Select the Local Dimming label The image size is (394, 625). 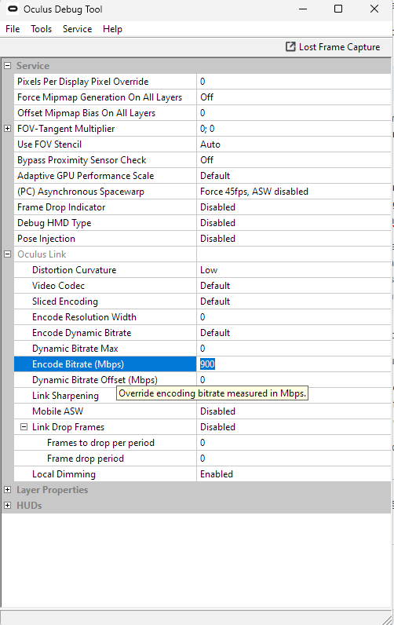[64, 474]
